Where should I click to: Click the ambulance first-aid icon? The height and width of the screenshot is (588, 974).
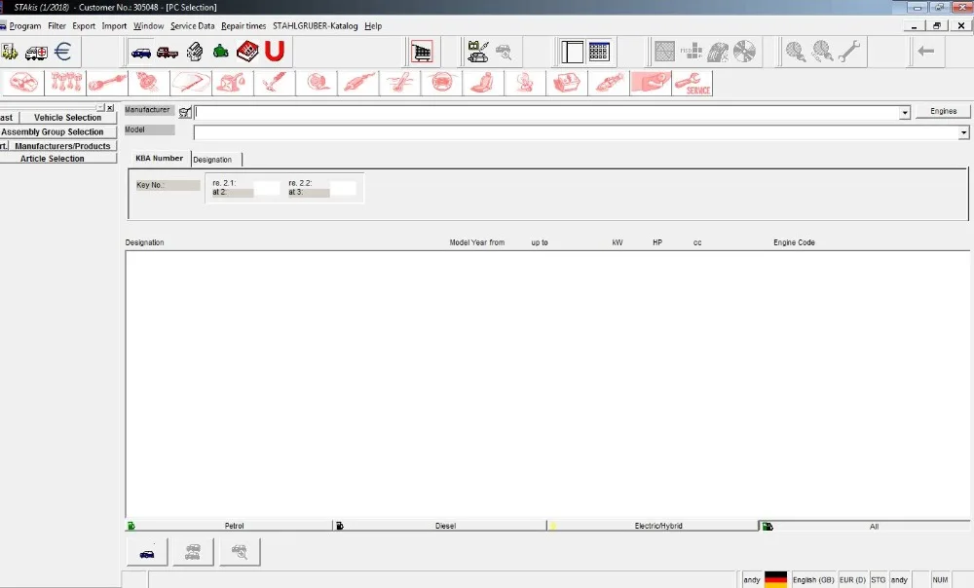point(36,53)
